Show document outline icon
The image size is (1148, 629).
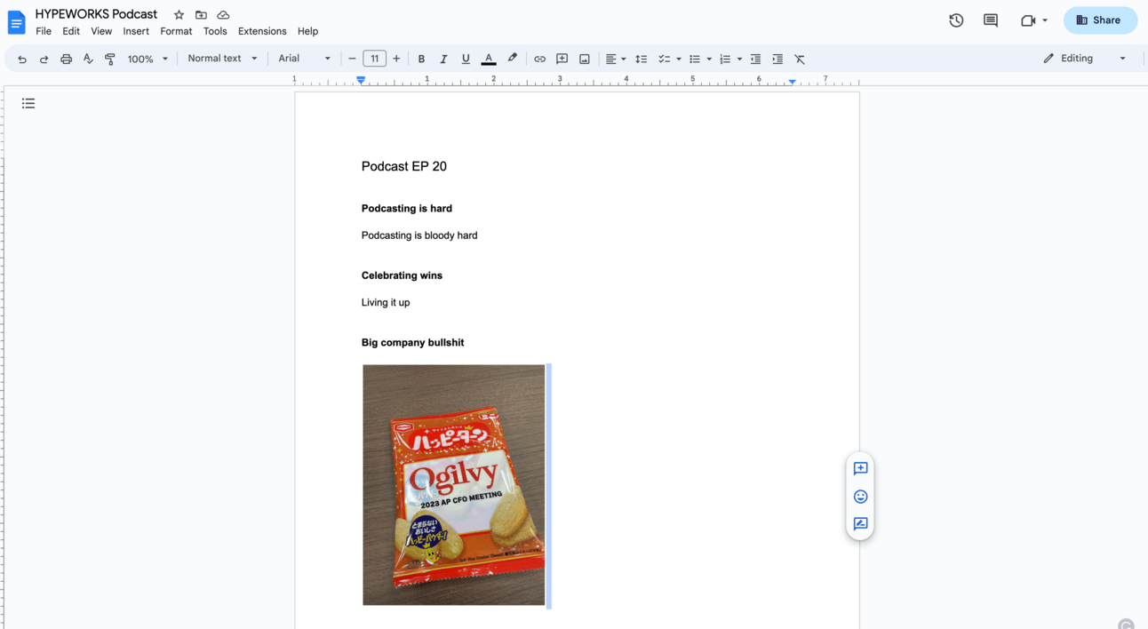click(x=28, y=104)
